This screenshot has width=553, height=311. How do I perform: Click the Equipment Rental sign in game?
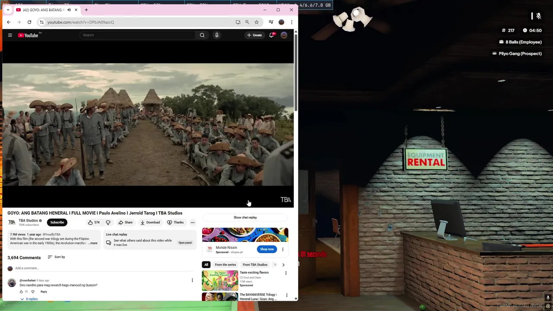pos(426,159)
